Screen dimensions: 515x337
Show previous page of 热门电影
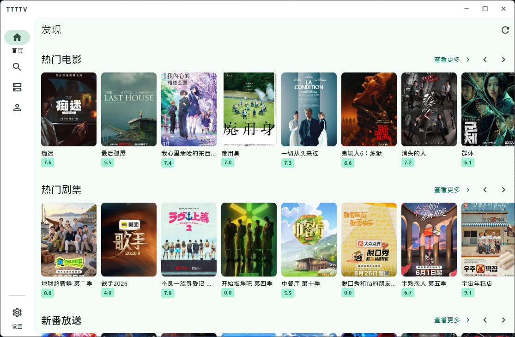485,60
